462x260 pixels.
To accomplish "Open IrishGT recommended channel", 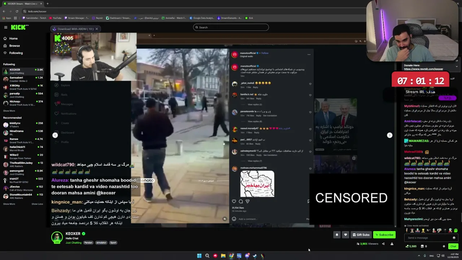I will pos(23,180).
